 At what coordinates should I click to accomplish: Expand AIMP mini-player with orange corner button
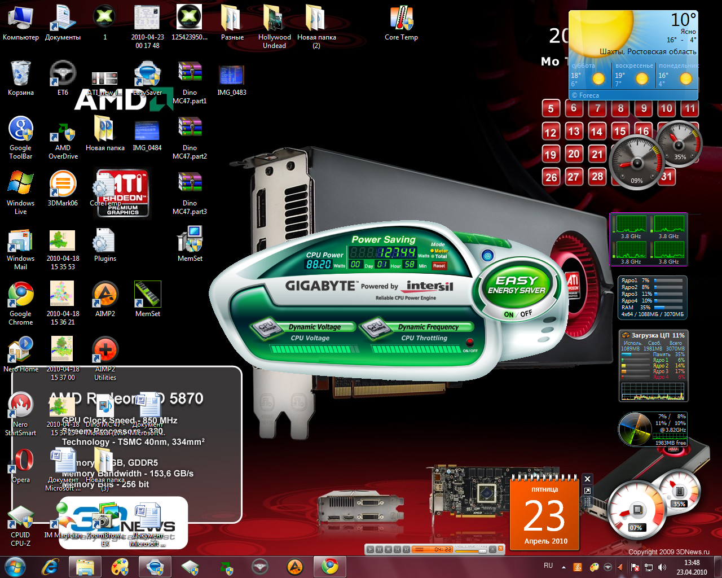(500, 549)
